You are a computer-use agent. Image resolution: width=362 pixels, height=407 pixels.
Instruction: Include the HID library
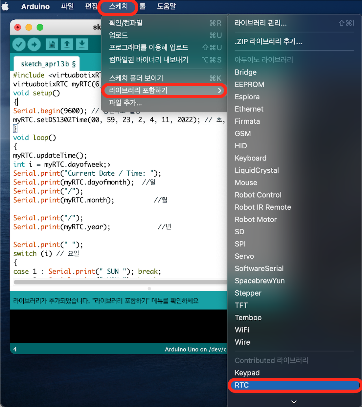pos(294,146)
